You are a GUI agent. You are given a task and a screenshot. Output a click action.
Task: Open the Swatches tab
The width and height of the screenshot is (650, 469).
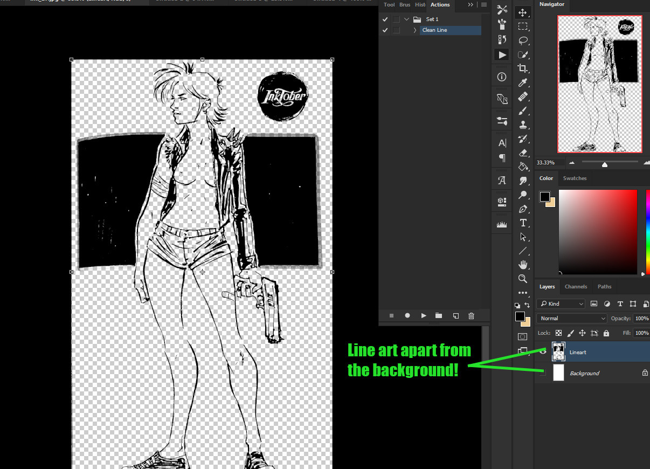click(x=575, y=178)
